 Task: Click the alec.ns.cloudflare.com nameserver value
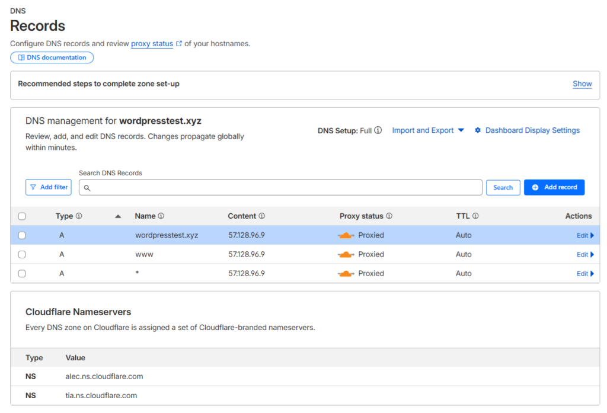pyautogui.click(x=104, y=376)
